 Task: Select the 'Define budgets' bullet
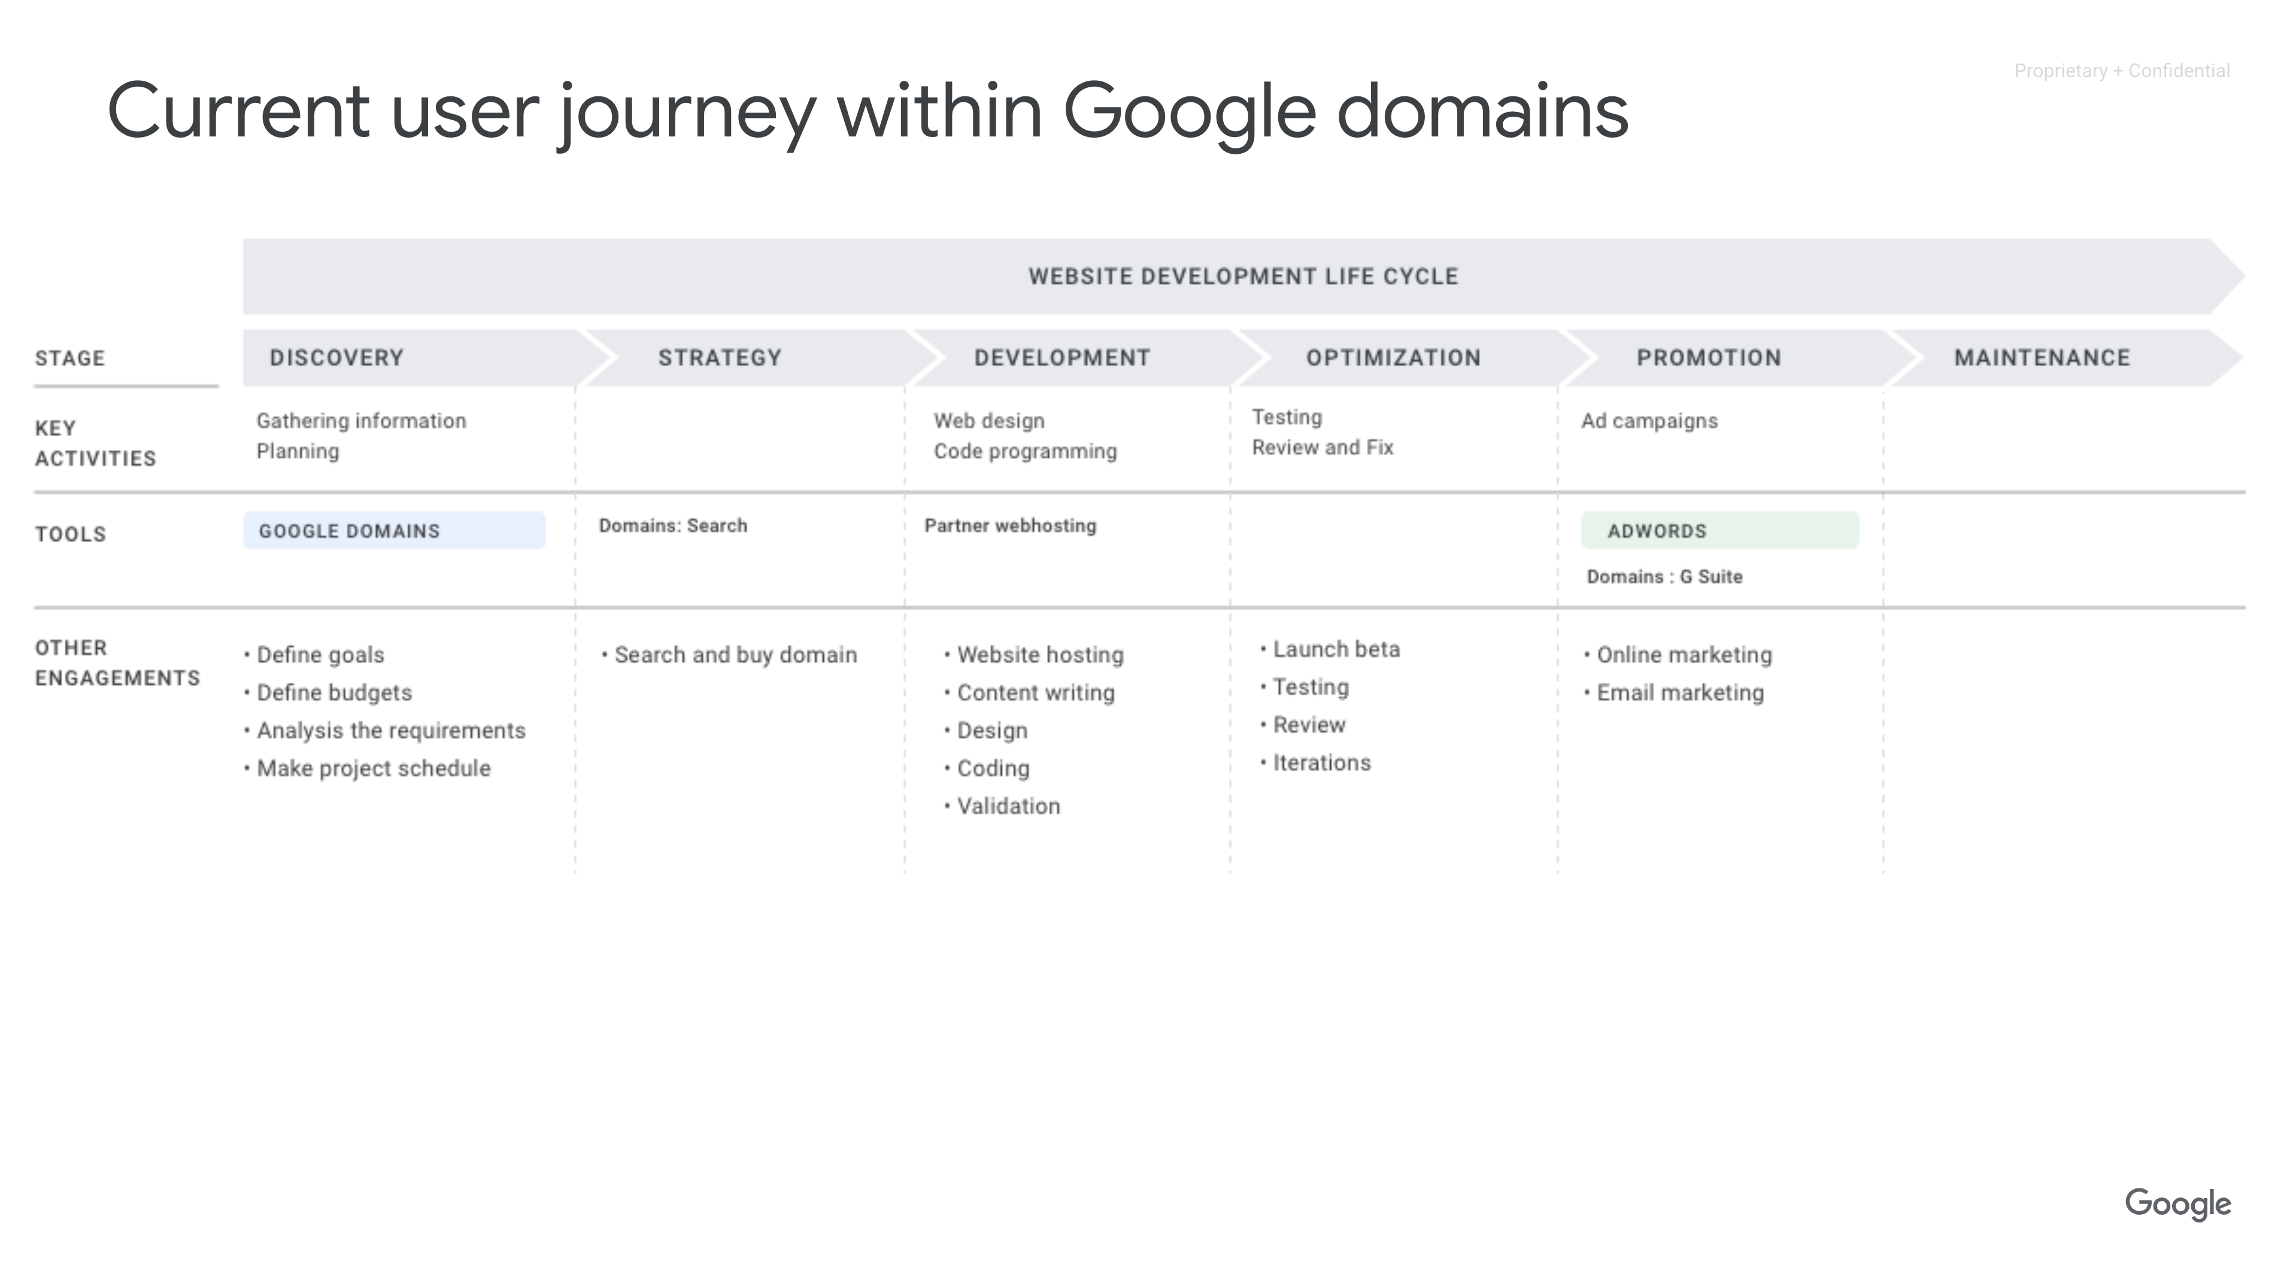329,693
